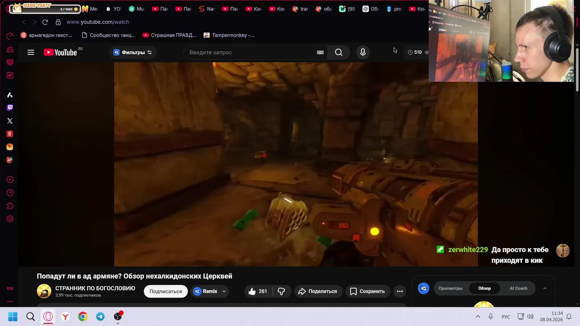The image size is (580, 326).
Task: Open the 'Страшная ПРАВД...' bookmark
Action: coord(169,35)
